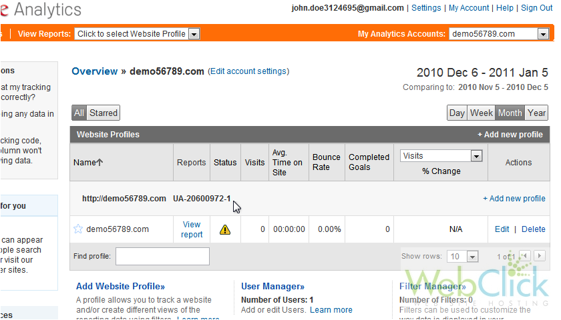Click the demo56789.com profile name
The width and height of the screenshot is (561, 320).
point(118,229)
